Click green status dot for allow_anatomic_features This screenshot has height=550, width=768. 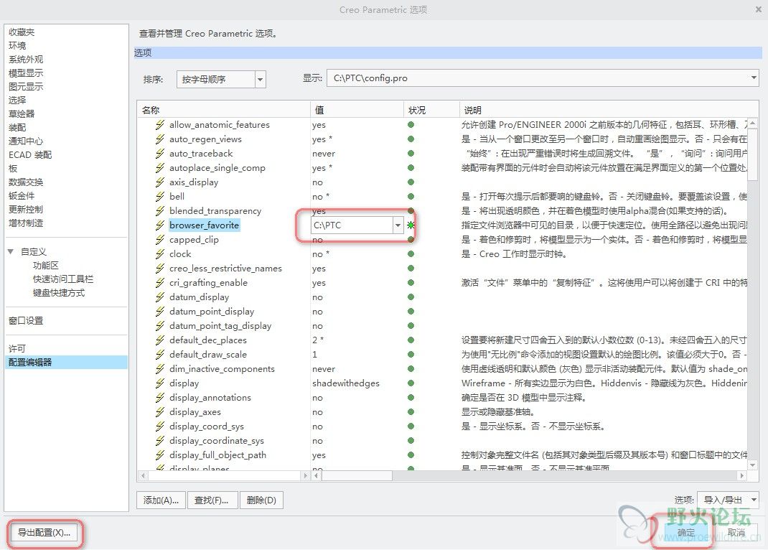click(x=411, y=125)
